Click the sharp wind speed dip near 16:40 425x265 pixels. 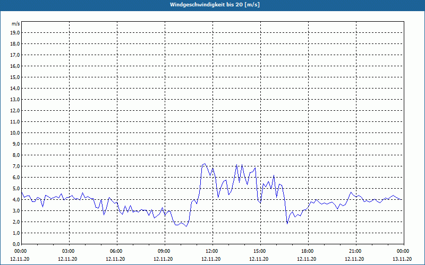(x=287, y=224)
